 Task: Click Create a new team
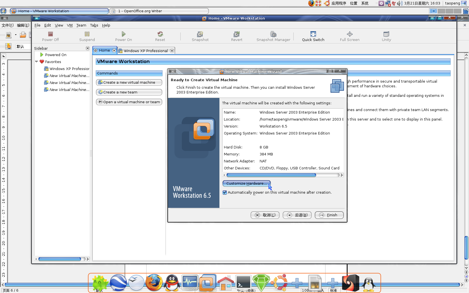tap(129, 92)
